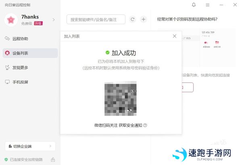This screenshot has height=165, width=242.
Task: Click the WeChat QR code image
Action: coord(120,99)
